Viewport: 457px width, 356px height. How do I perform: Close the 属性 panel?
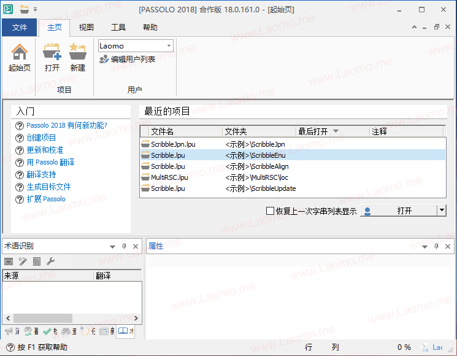pyautogui.click(x=448, y=246)
